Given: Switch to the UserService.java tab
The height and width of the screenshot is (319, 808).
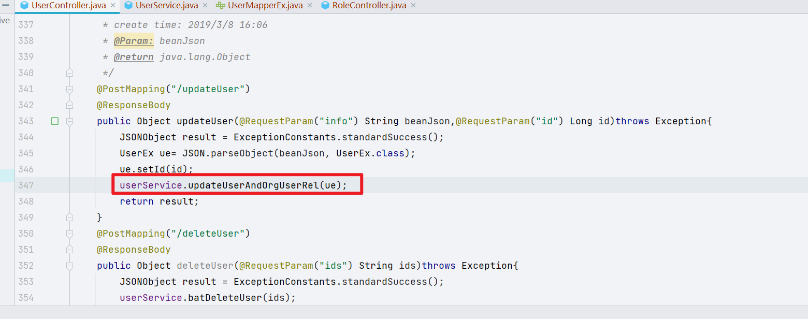Looking at the screenshot, I should tap(166, 6).
